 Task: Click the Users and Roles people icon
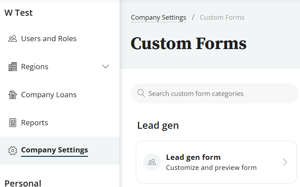13,39
